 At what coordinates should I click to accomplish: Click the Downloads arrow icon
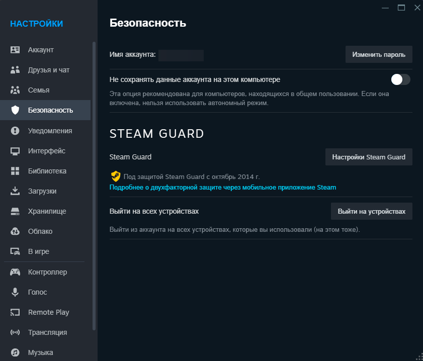click(15, 191)
